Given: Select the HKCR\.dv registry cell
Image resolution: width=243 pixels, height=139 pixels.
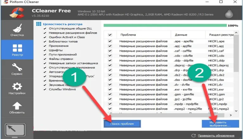Looking at the screenshot, I should tap(215, 85).
